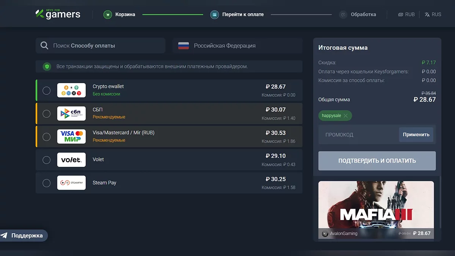The width and height of the screenshot is (455, 256).
Task: Click the Crypto ewallet name text
Action: [108, 86]
